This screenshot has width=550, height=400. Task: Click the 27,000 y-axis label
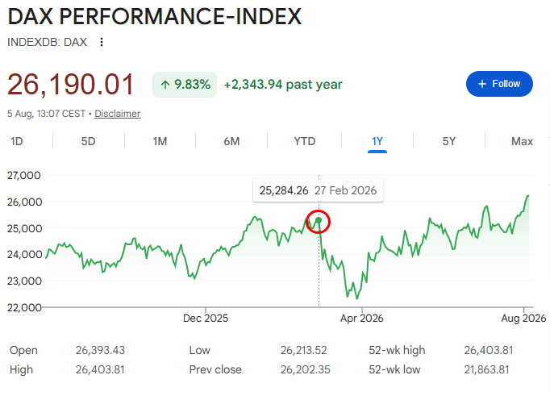pos(24,176)
